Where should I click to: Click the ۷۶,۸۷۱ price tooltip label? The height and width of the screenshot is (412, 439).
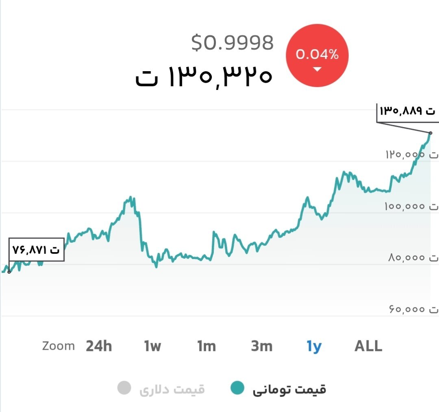click(x=37, y=249)
